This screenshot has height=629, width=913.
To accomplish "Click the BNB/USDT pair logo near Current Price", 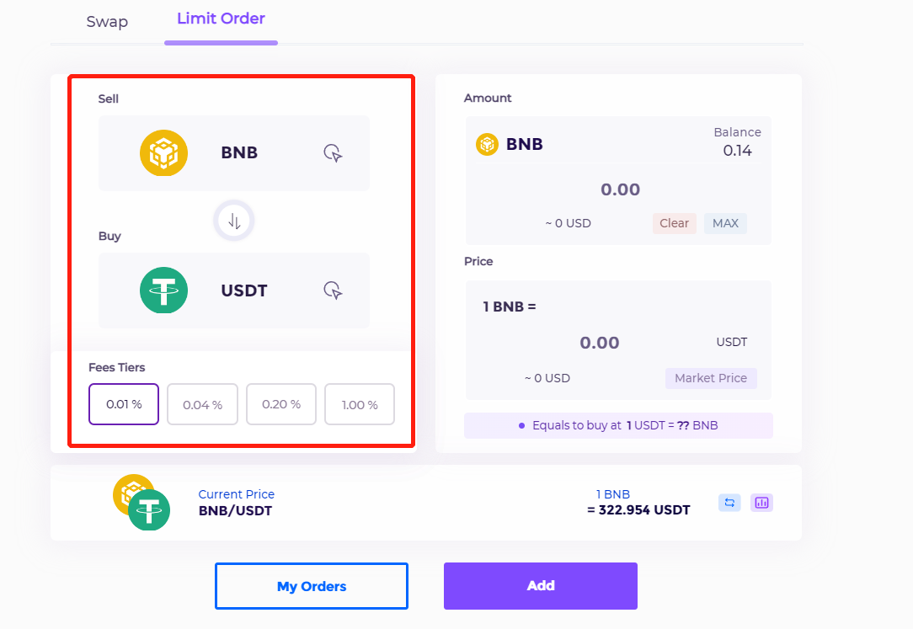I will [141, 502].
